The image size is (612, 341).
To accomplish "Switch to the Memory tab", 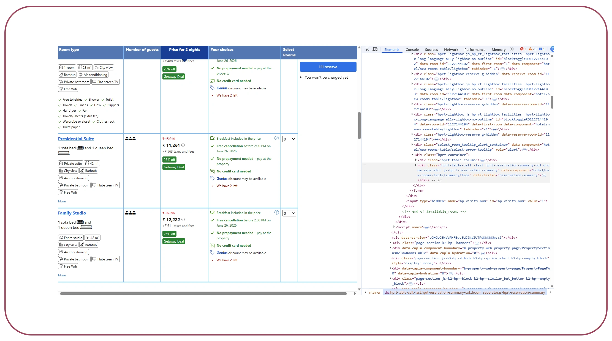I will 498,50.
